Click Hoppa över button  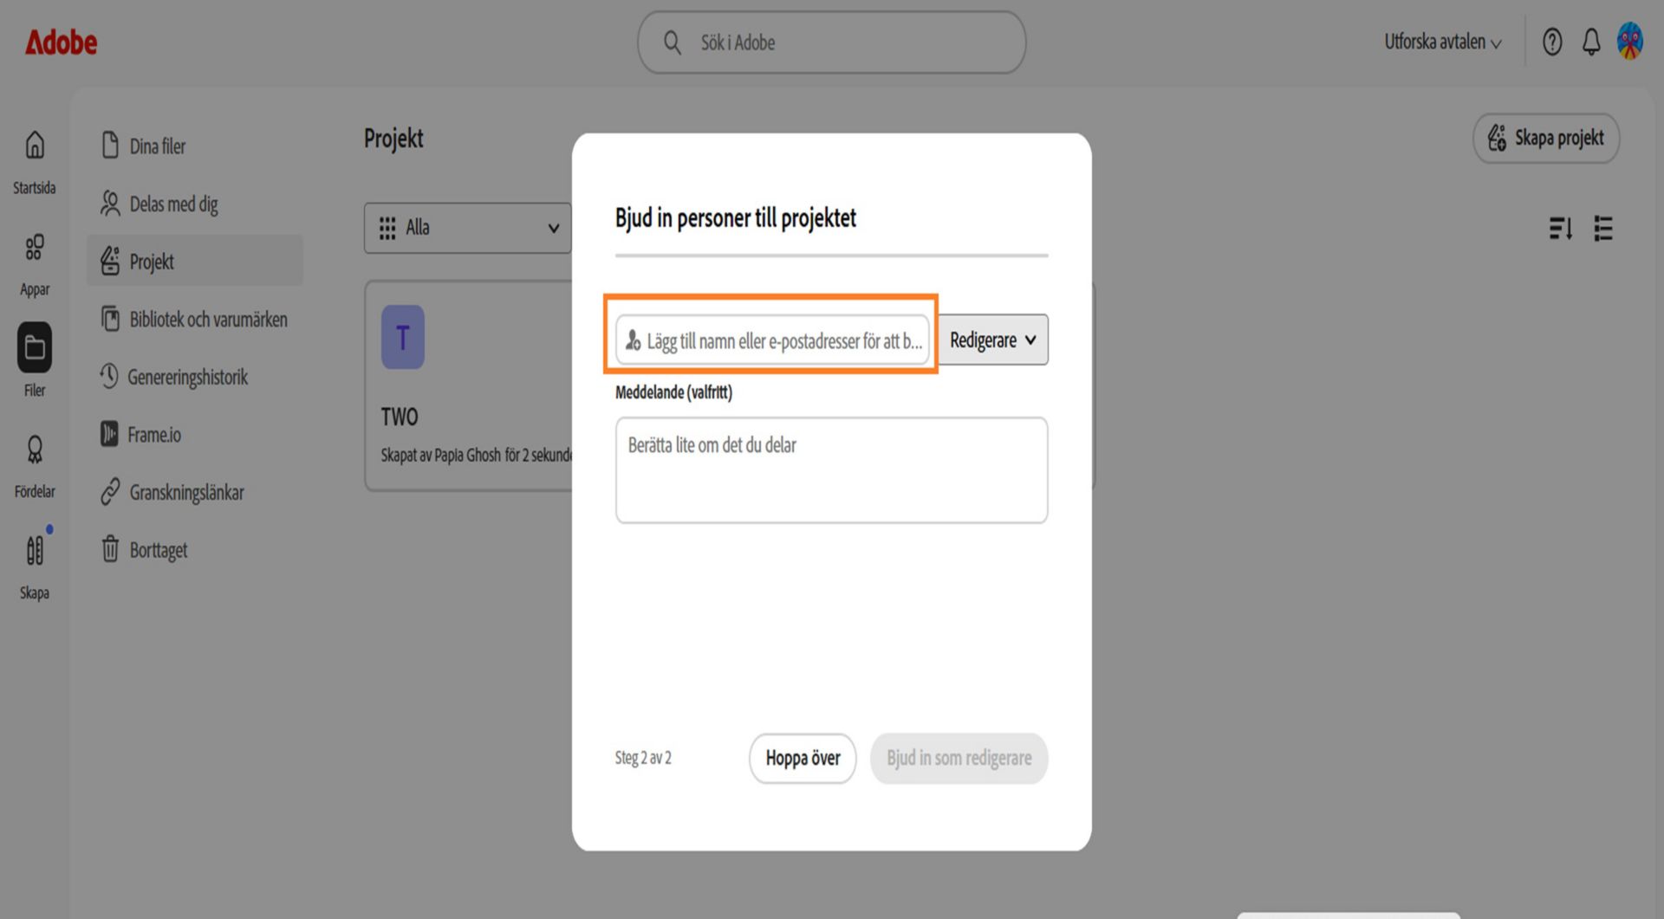tap(803, 758)
